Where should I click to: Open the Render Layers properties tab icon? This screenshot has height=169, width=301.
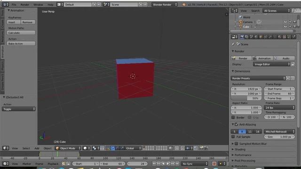(x=246, y=37)
